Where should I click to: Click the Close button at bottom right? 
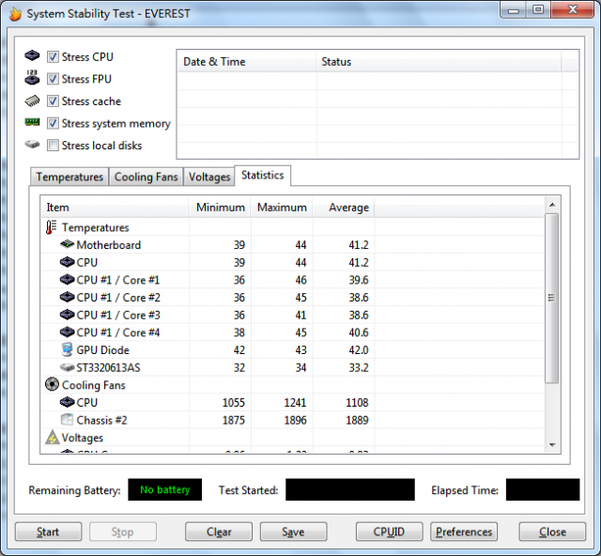[552, 532]
